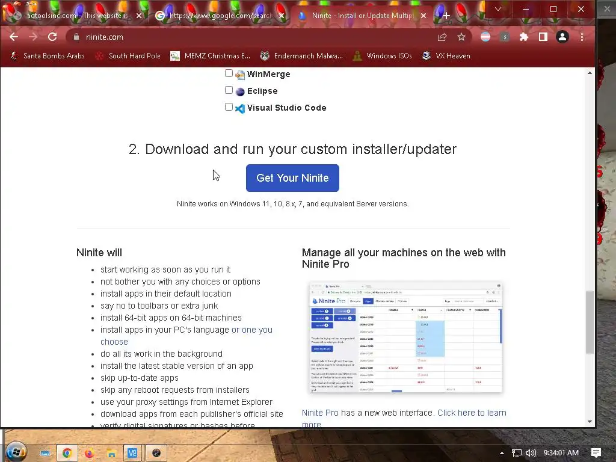This screenshot has width=616, height=462.
Task: Open South Hard Pole bookmark
Action: tap(128, 56)
